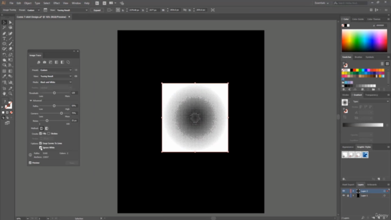
Task: Open the Effect menu
Action: [57, 3]
